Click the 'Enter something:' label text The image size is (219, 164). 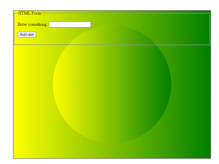(33, 24)
